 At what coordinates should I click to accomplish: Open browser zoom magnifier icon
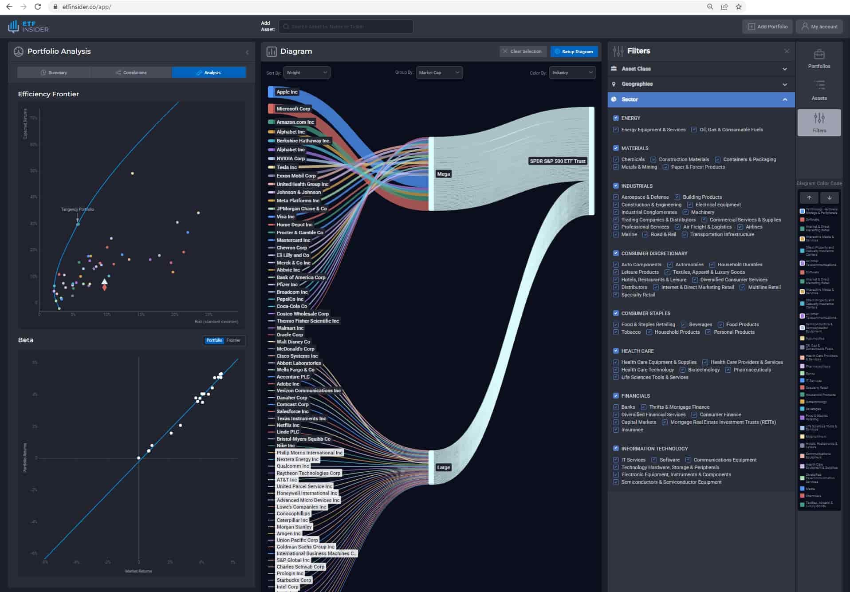(x=710, y=7)
